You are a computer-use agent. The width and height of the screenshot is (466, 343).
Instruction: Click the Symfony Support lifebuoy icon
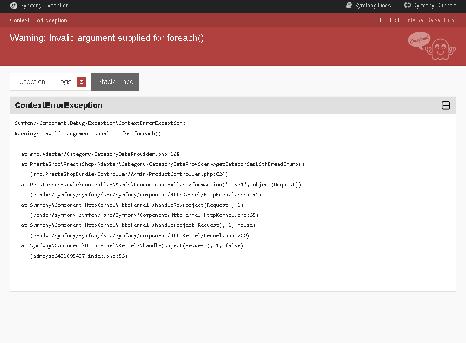pos(407,5)
